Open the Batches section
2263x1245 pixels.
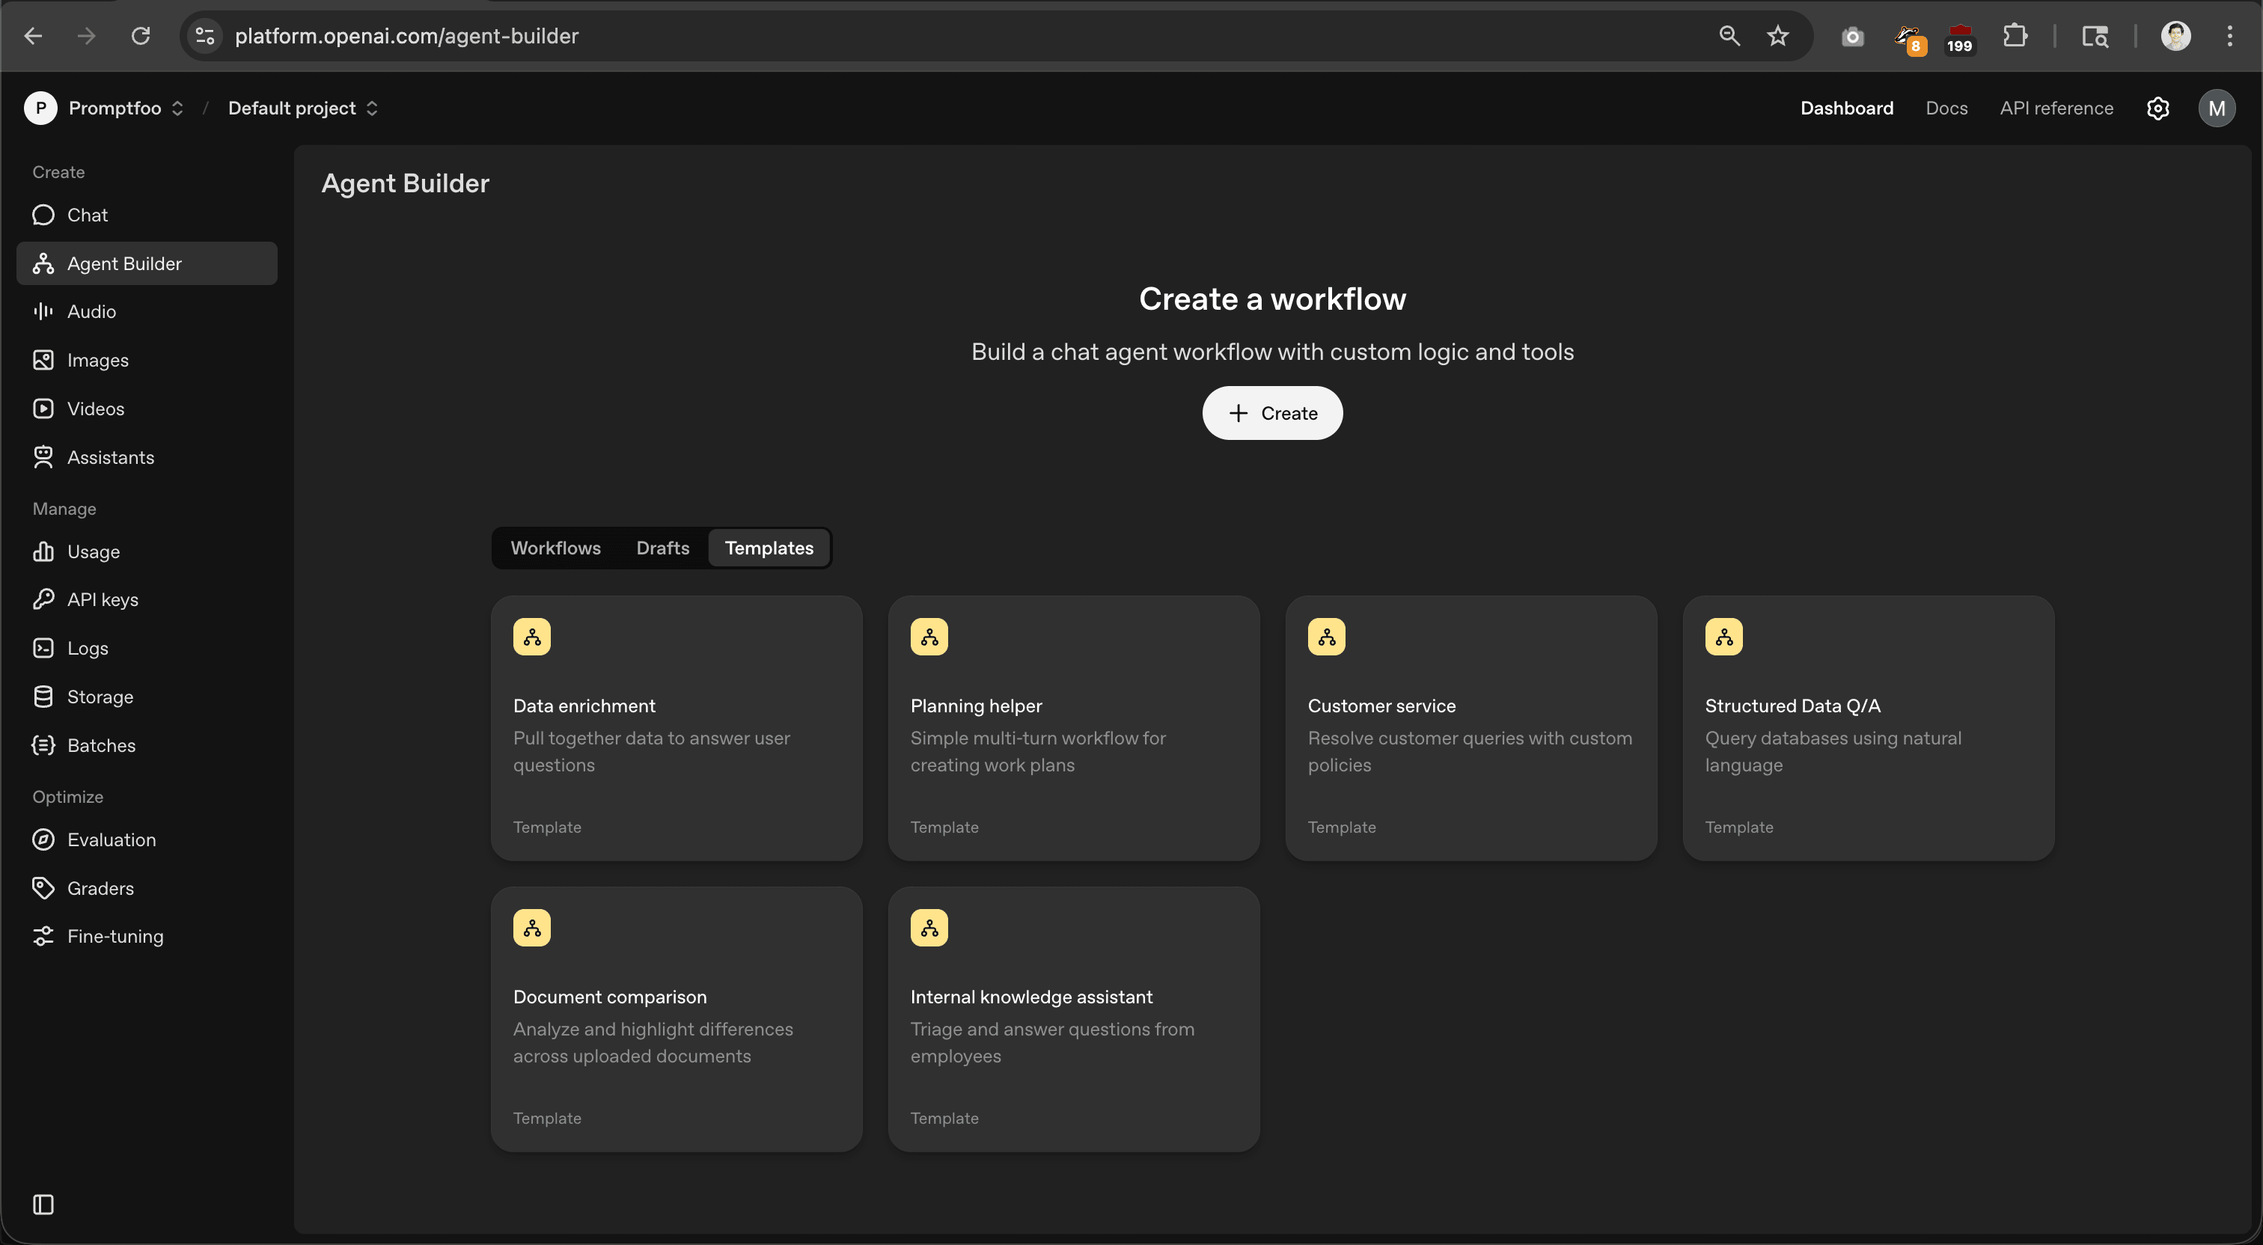tap(101, 745)
